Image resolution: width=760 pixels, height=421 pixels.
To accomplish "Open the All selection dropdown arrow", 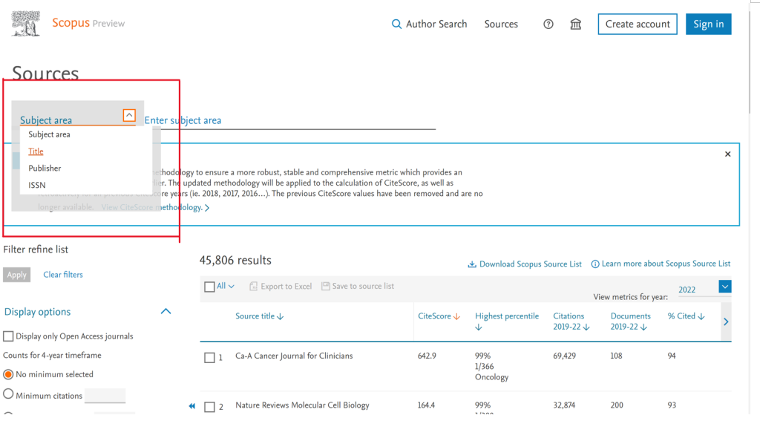I will coord(232,287).
